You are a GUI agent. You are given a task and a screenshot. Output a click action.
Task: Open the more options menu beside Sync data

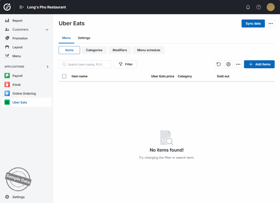(x=271, y=23)
